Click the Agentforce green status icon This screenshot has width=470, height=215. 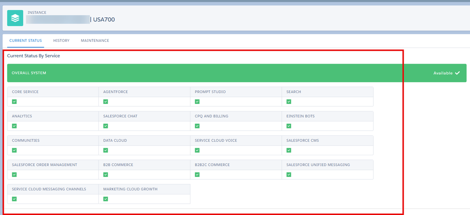pyautogui.click(x=105, y=102)
